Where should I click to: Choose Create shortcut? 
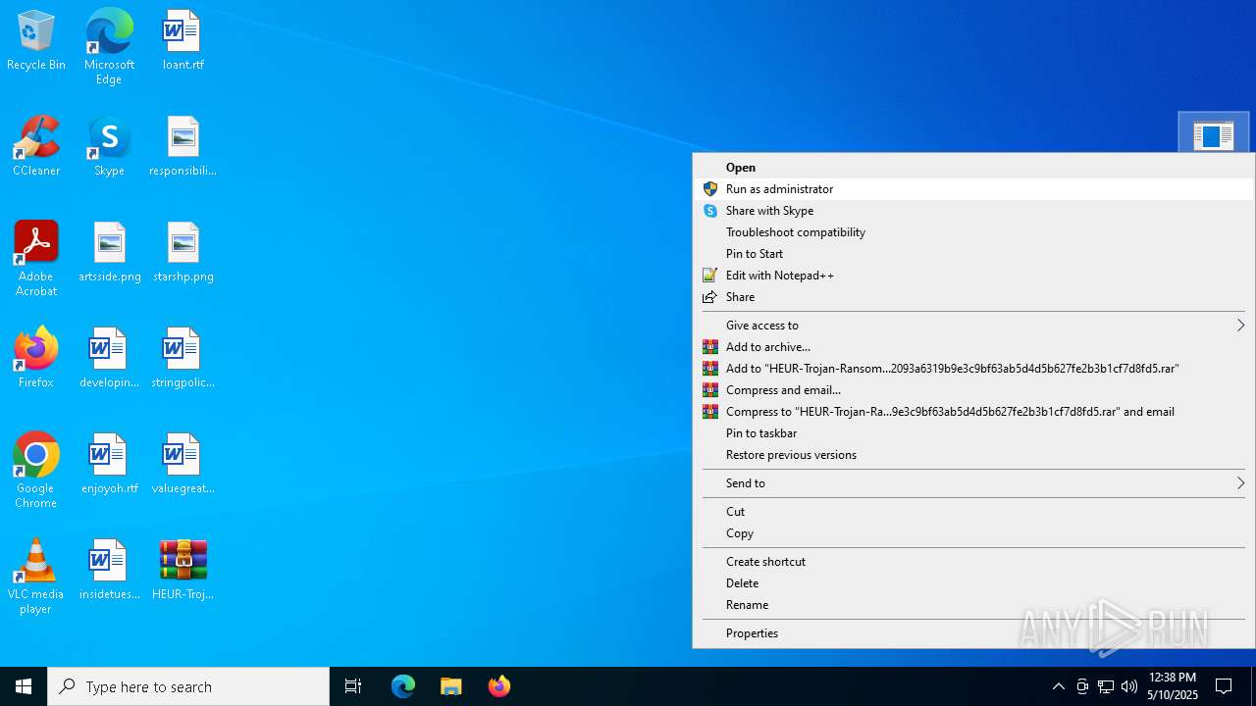[x=974, y=562]
